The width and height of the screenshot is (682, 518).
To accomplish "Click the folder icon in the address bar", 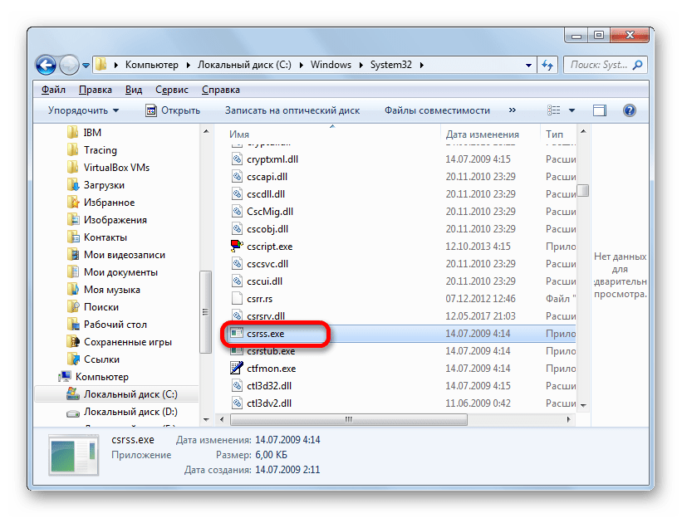I will pyautogui.click(x=101, y=65).
